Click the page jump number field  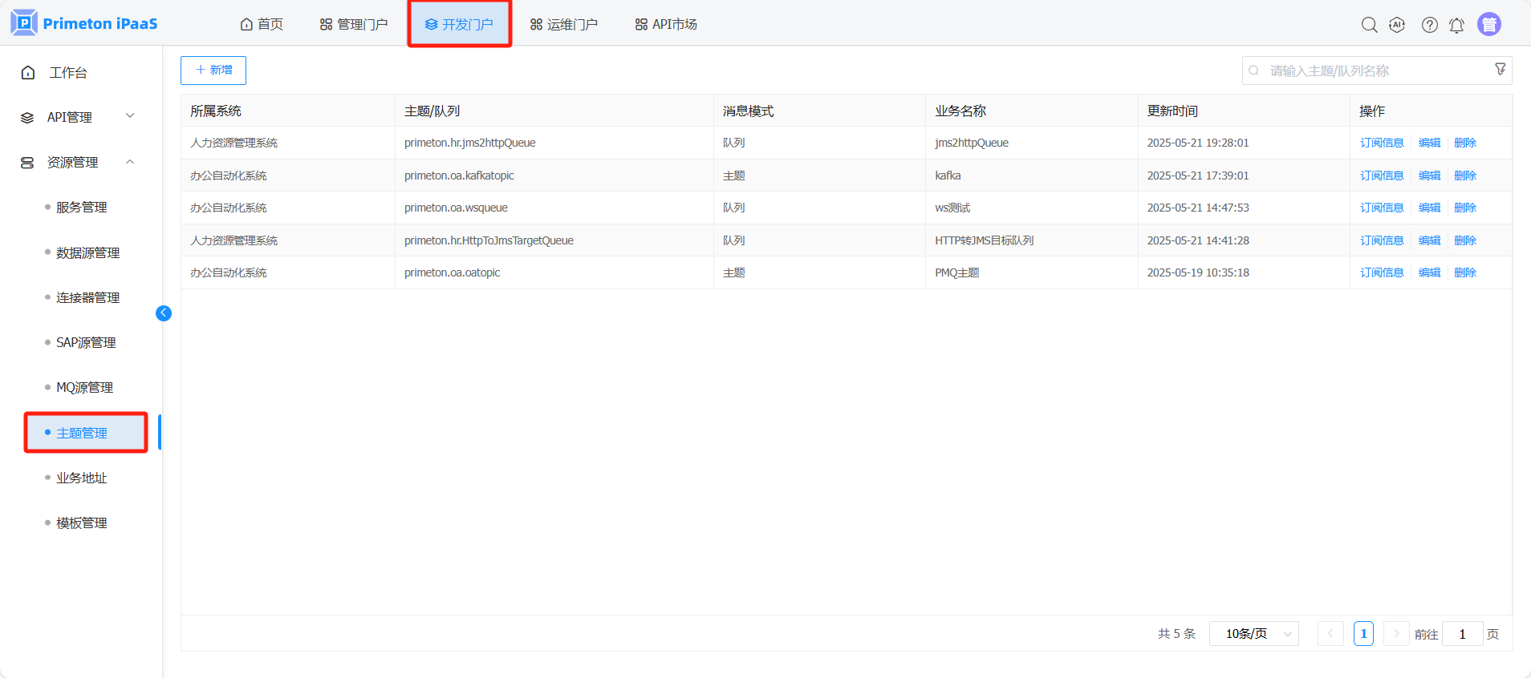click(1462, 634)
